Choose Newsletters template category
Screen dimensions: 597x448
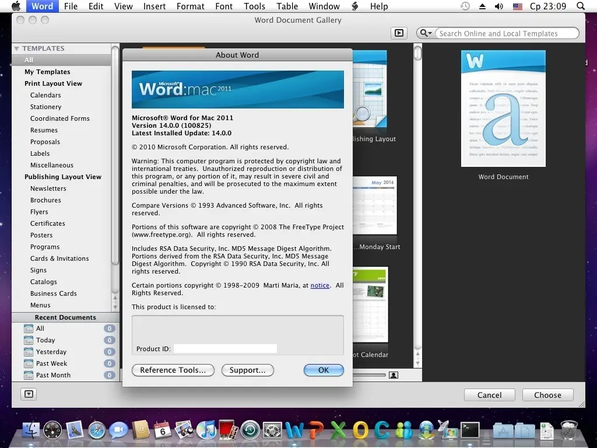pos(48,188)
